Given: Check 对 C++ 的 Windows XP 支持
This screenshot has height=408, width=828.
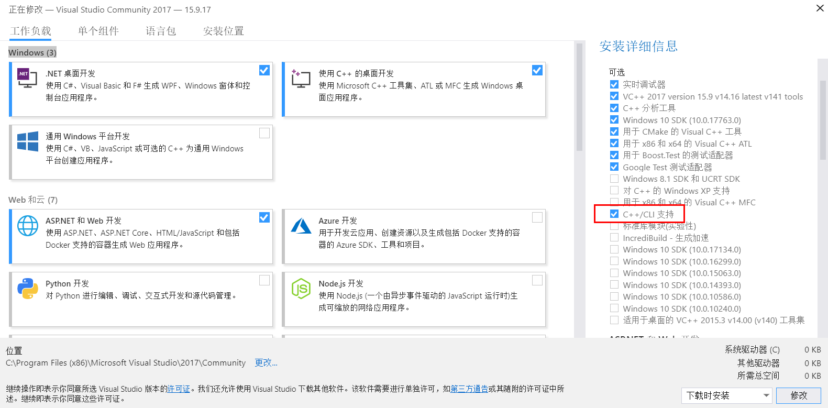Looking at the screenshot, I should pos(614,191).
